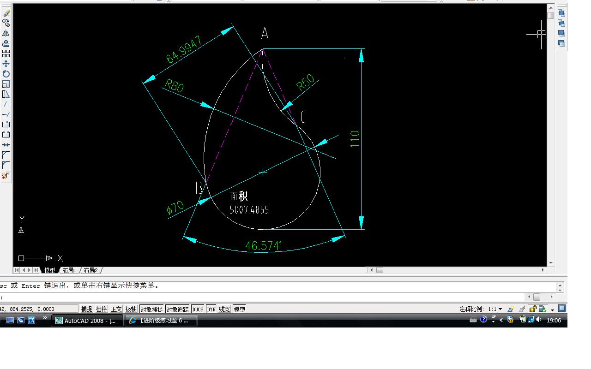The height and width of the screenshot is (369, 591).
Task: Open AutoCAD 2008 taskbar button
Action: point(87,321)
